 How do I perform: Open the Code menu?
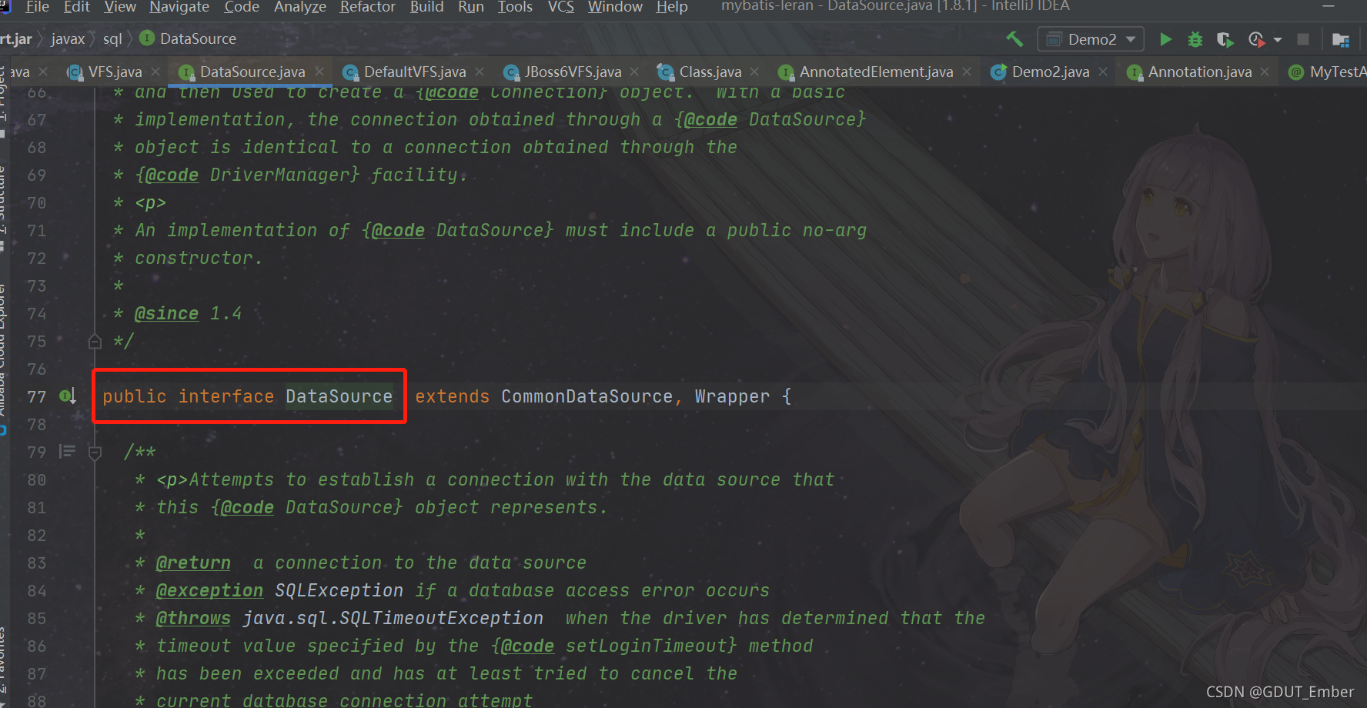tap(242, 7)
